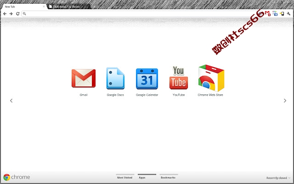Screen dimensions: 294x184
Task: Click the phone extension icon with yellow arrow
Action: [282, 13]
